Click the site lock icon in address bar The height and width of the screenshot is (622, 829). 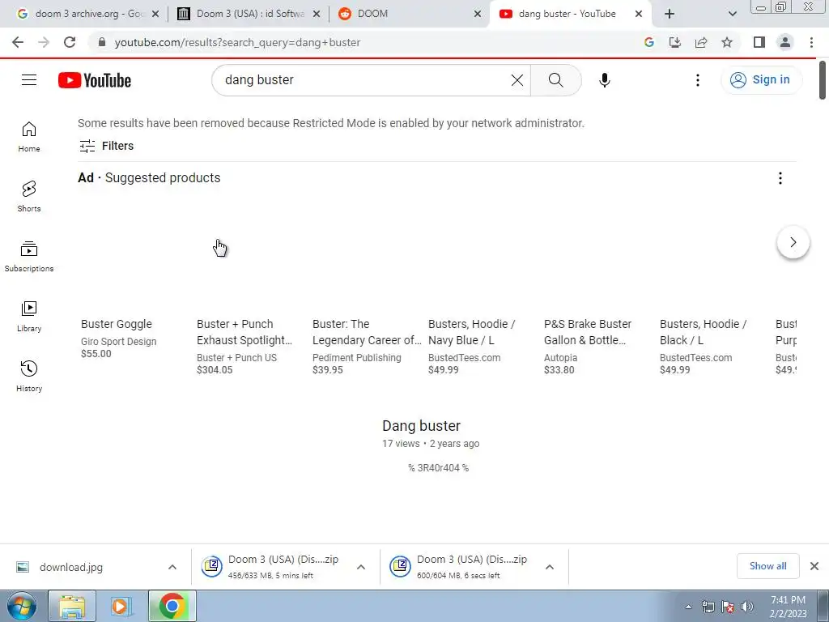pos(102,42)
